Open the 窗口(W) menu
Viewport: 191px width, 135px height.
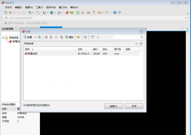tap(63, 7)
